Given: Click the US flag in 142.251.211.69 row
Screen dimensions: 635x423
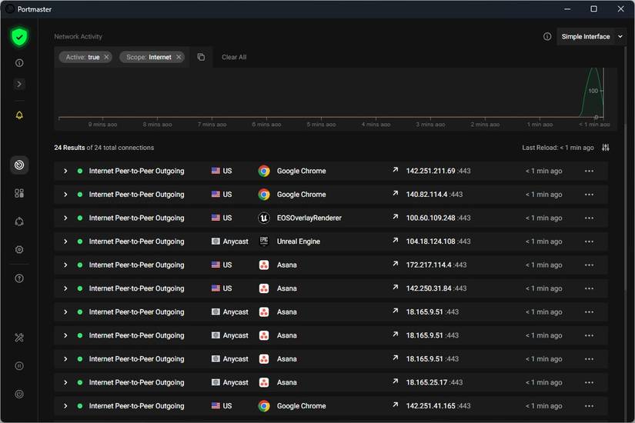Looking at the screenshot, I should click(216, 171).
